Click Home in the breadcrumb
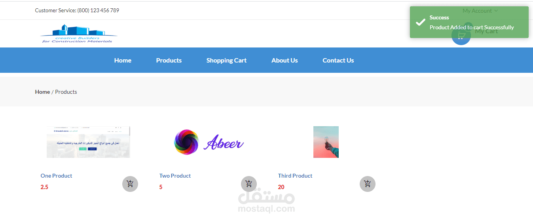The image size is (533, 218). pos(42,92)
